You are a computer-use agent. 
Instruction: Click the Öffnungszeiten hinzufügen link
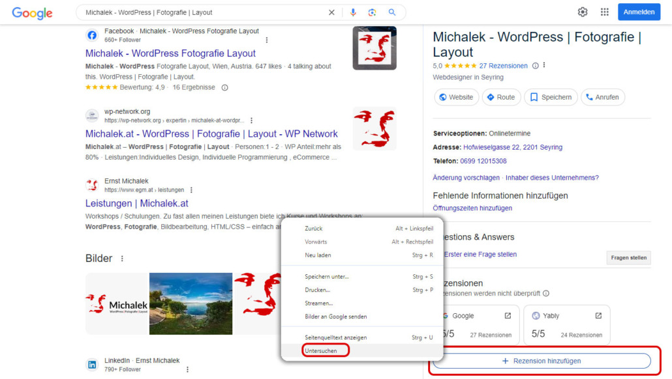tap(472, 208)
